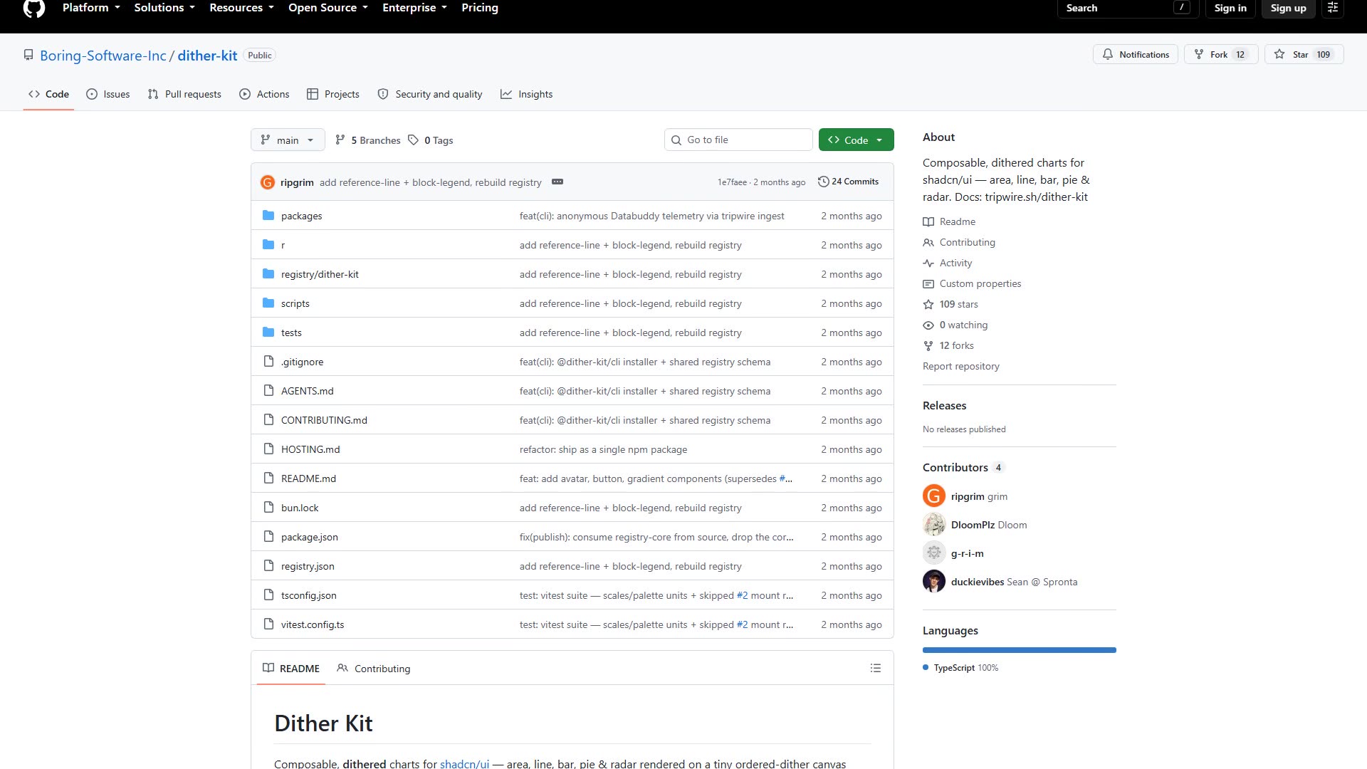The width and height of the screenshot is (1367, 769).
Task: Focus the Go to file field
Action: (738, 140)
